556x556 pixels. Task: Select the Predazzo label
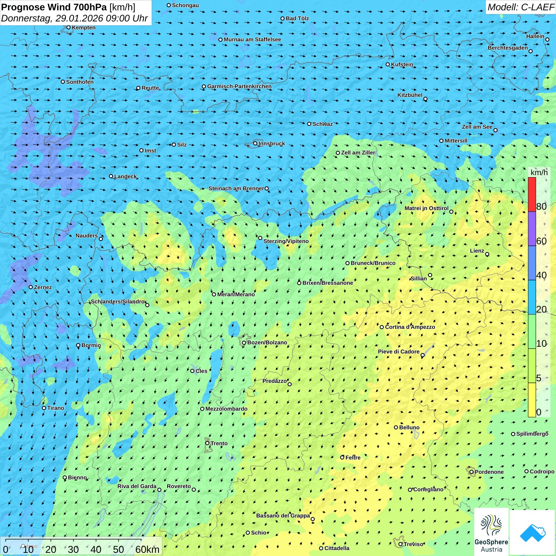click(x=274, y=381)
